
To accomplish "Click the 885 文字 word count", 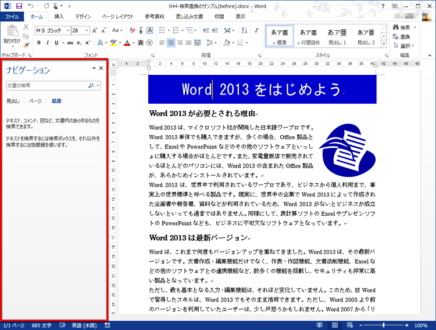I will click(x=42, y=325).
